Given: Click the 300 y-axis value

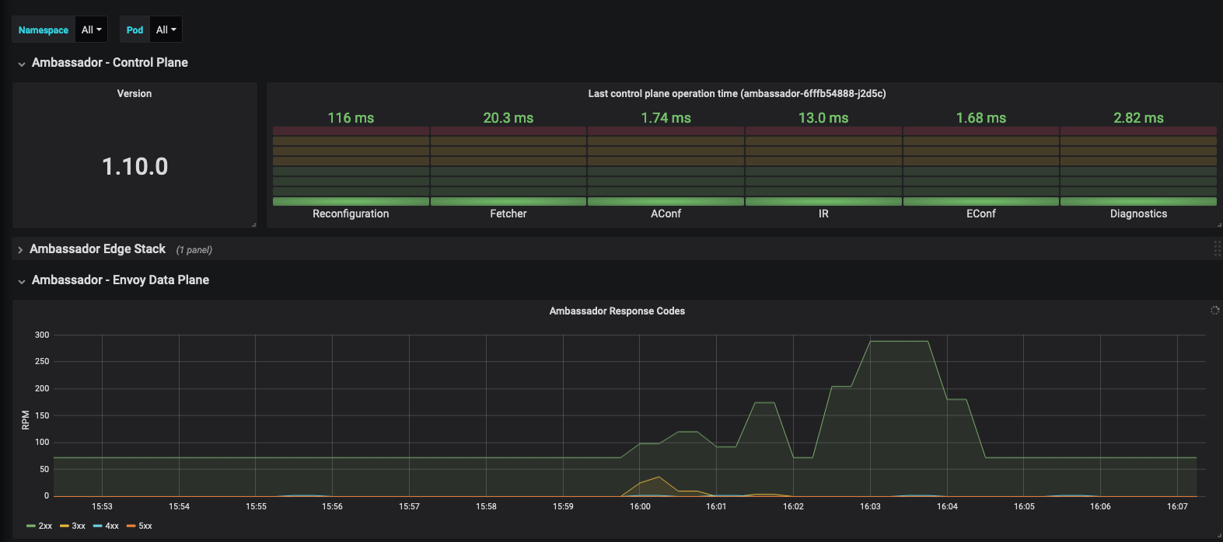Looking at the screenshot, I should tap(42, 335).
